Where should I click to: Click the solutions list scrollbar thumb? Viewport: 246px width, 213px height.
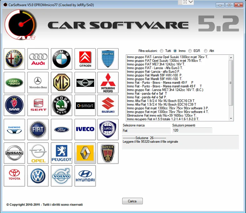point(231,83)
